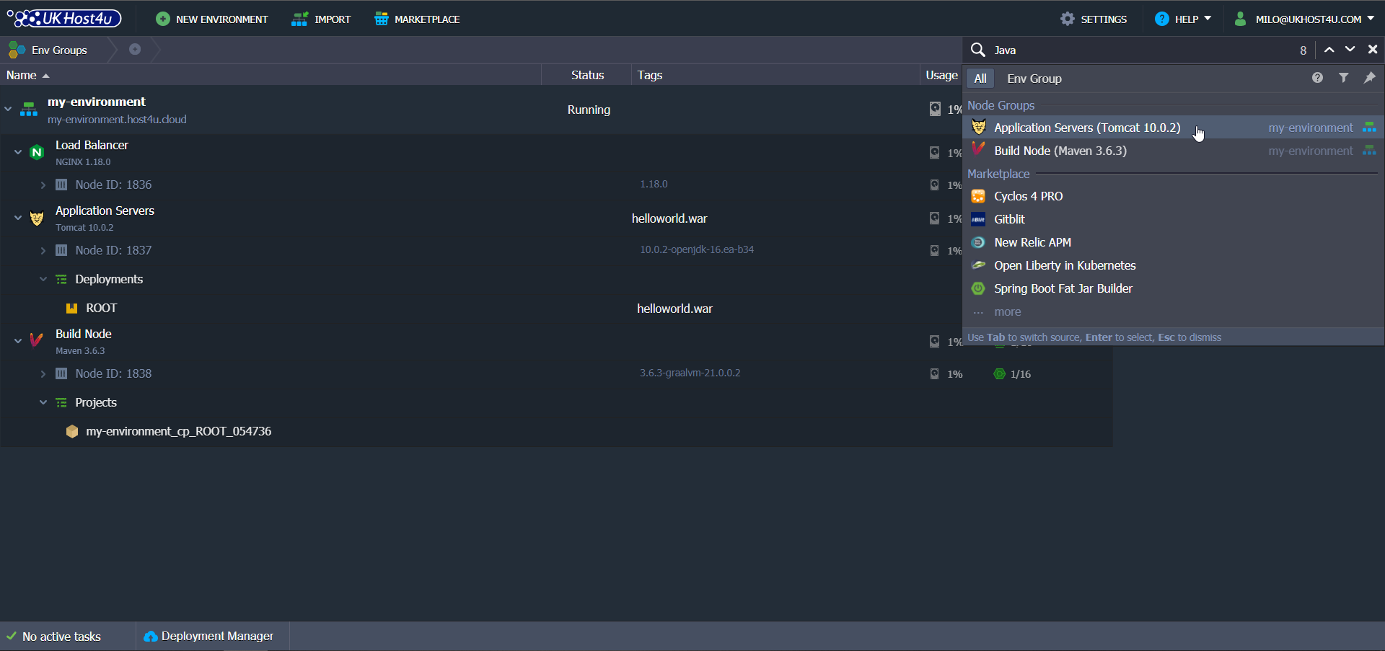Click the New Environment button
The width and height of the screenshot is (1385, 651).
click(212, 19)
